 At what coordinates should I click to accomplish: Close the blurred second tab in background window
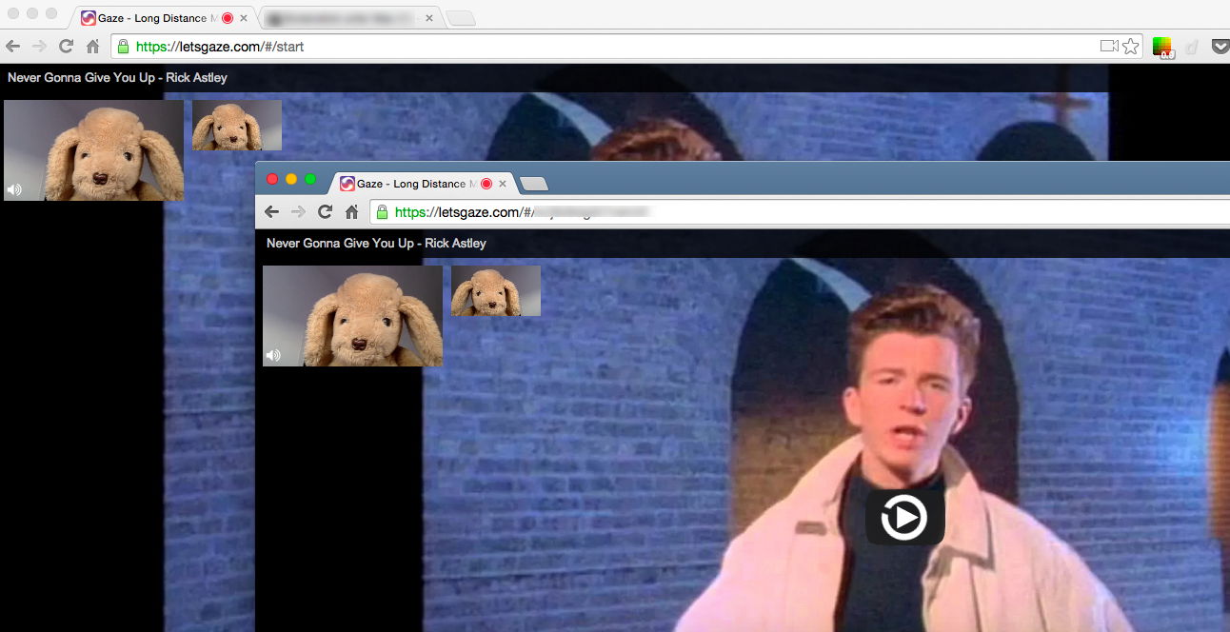429,18
